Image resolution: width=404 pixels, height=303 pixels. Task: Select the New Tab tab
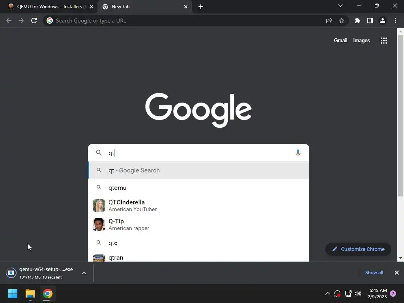tap(144, 7)
